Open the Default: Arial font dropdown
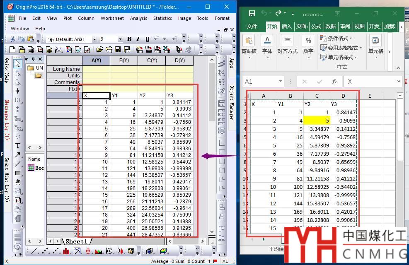409x265 pixels. pos(94,40)
